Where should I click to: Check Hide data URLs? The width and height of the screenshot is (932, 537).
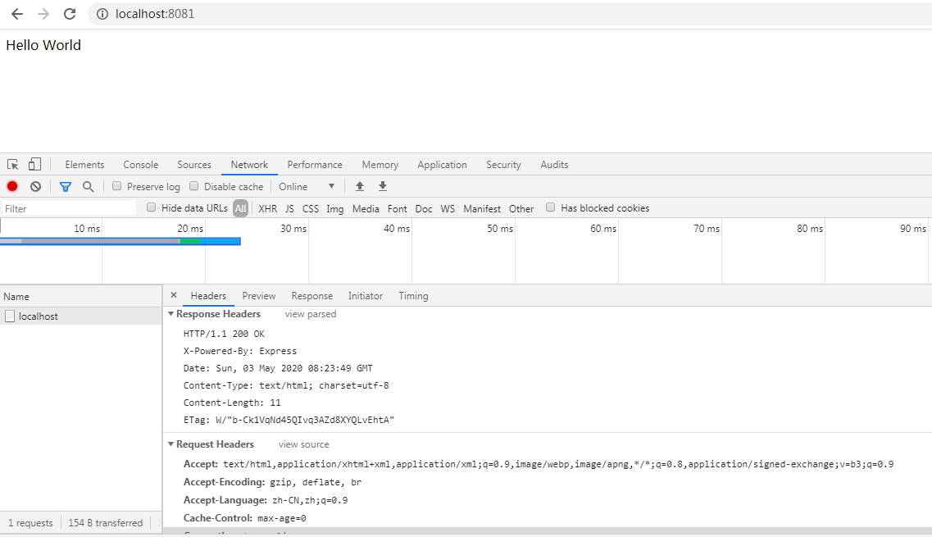pos(151,207)
